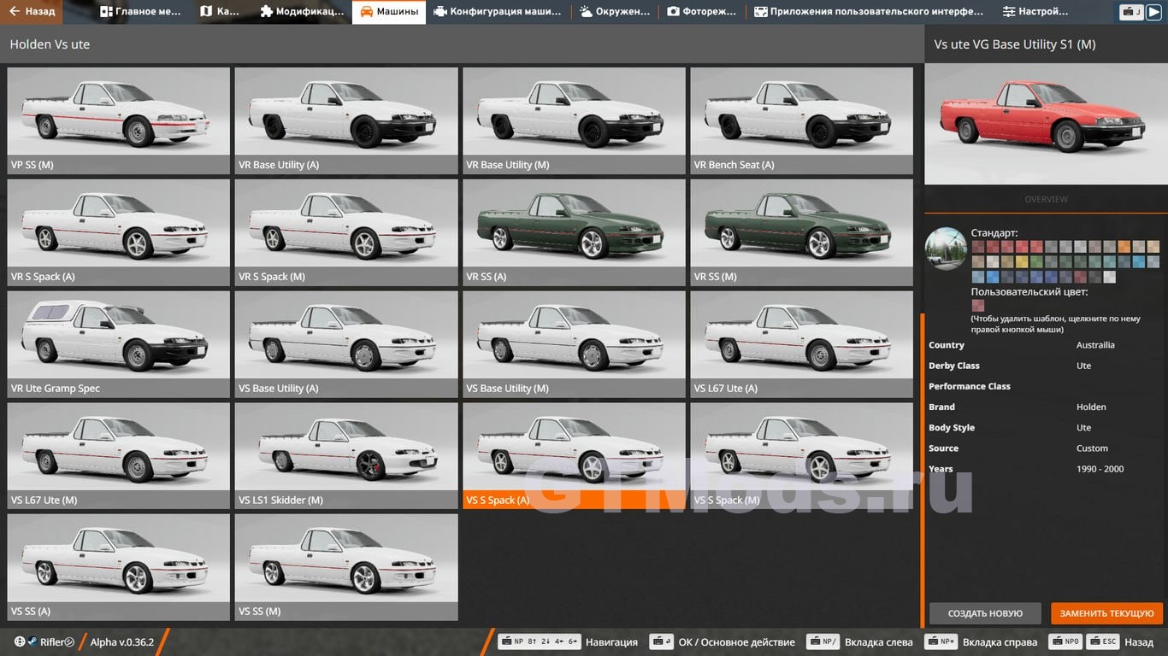This screenshot has height=656, width=1168.
Task: Click the Alpha v.0.36.2 version label
Action: point(122,642)
